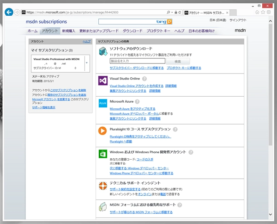Click the technical support lifebuoy icon
Screen dimensions: 277x224
coord(103,186)
